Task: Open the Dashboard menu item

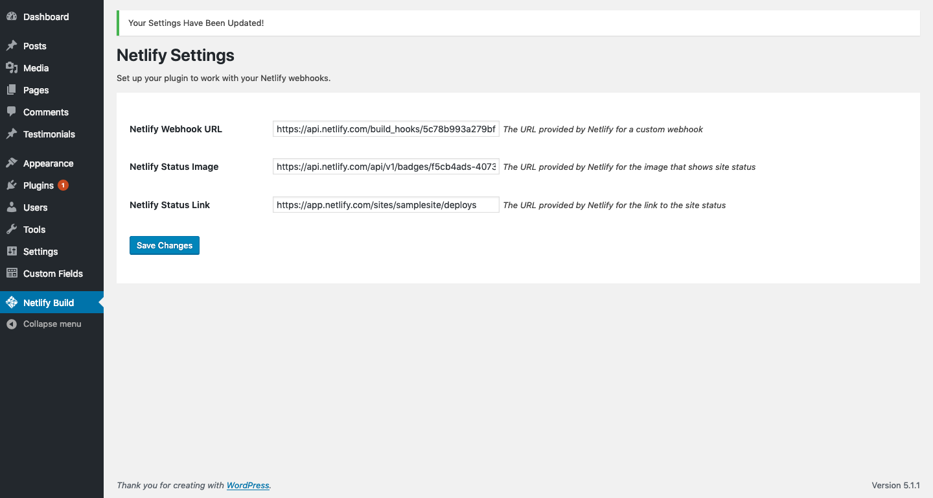Action: [x=52, y=17]
